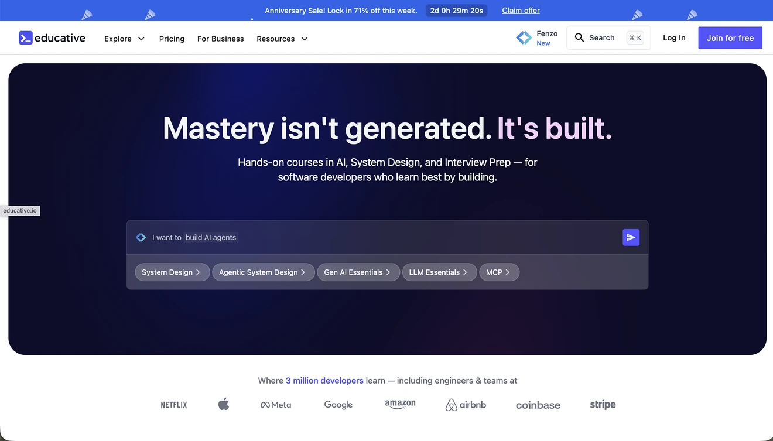The image size is (773, 441).
Task: Click the Fenzo diamond icon
Action: 524,38
